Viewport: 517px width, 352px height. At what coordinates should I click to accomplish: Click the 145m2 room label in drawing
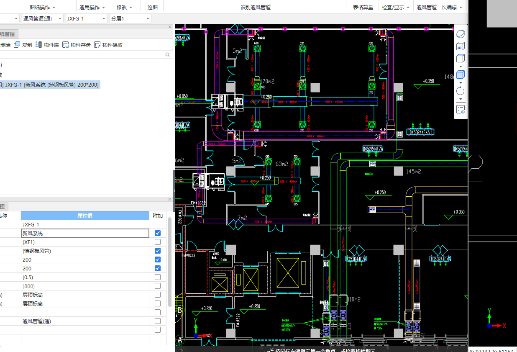point(413,171)
